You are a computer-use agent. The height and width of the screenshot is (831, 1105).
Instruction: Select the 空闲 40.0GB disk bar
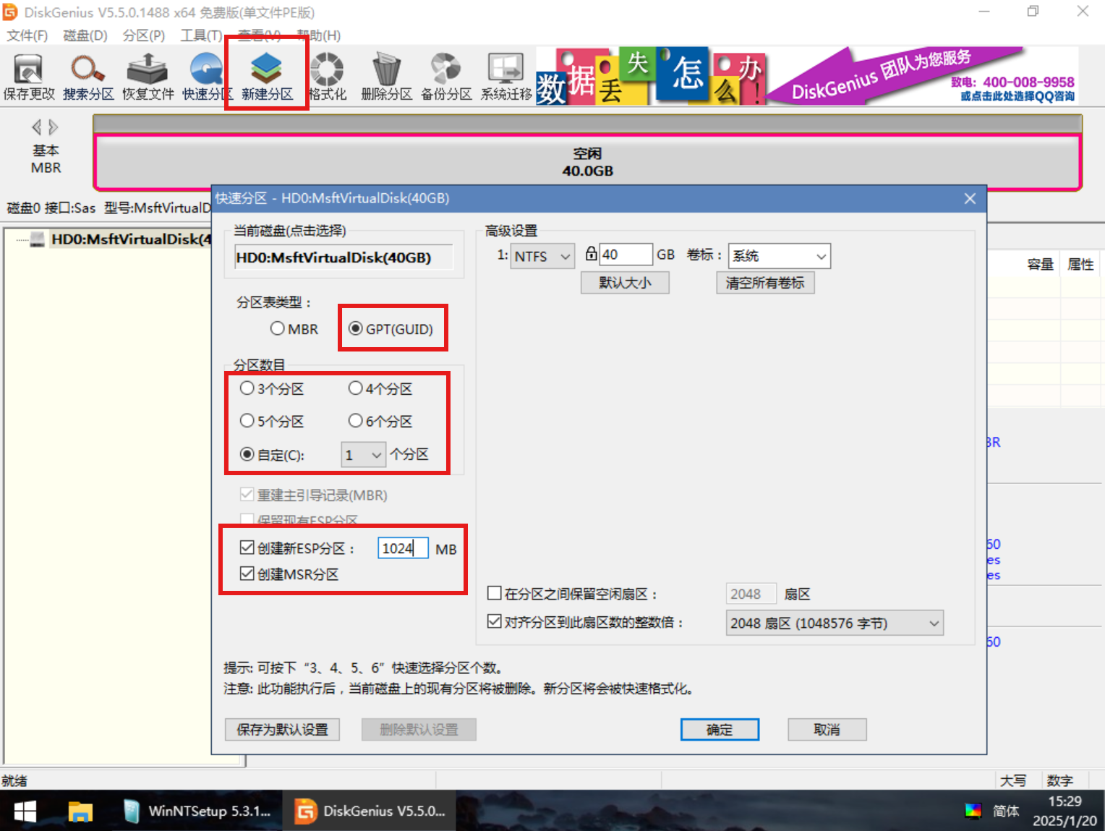tap(587, 162)
